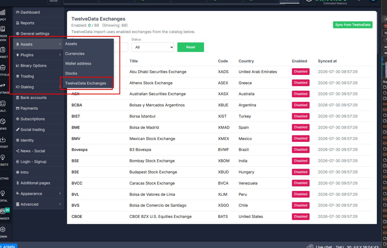Click the Sync from TwelveData button
The height and width of the screenshot is (248, 387).
pyautogui.click(x=353, y=25)
